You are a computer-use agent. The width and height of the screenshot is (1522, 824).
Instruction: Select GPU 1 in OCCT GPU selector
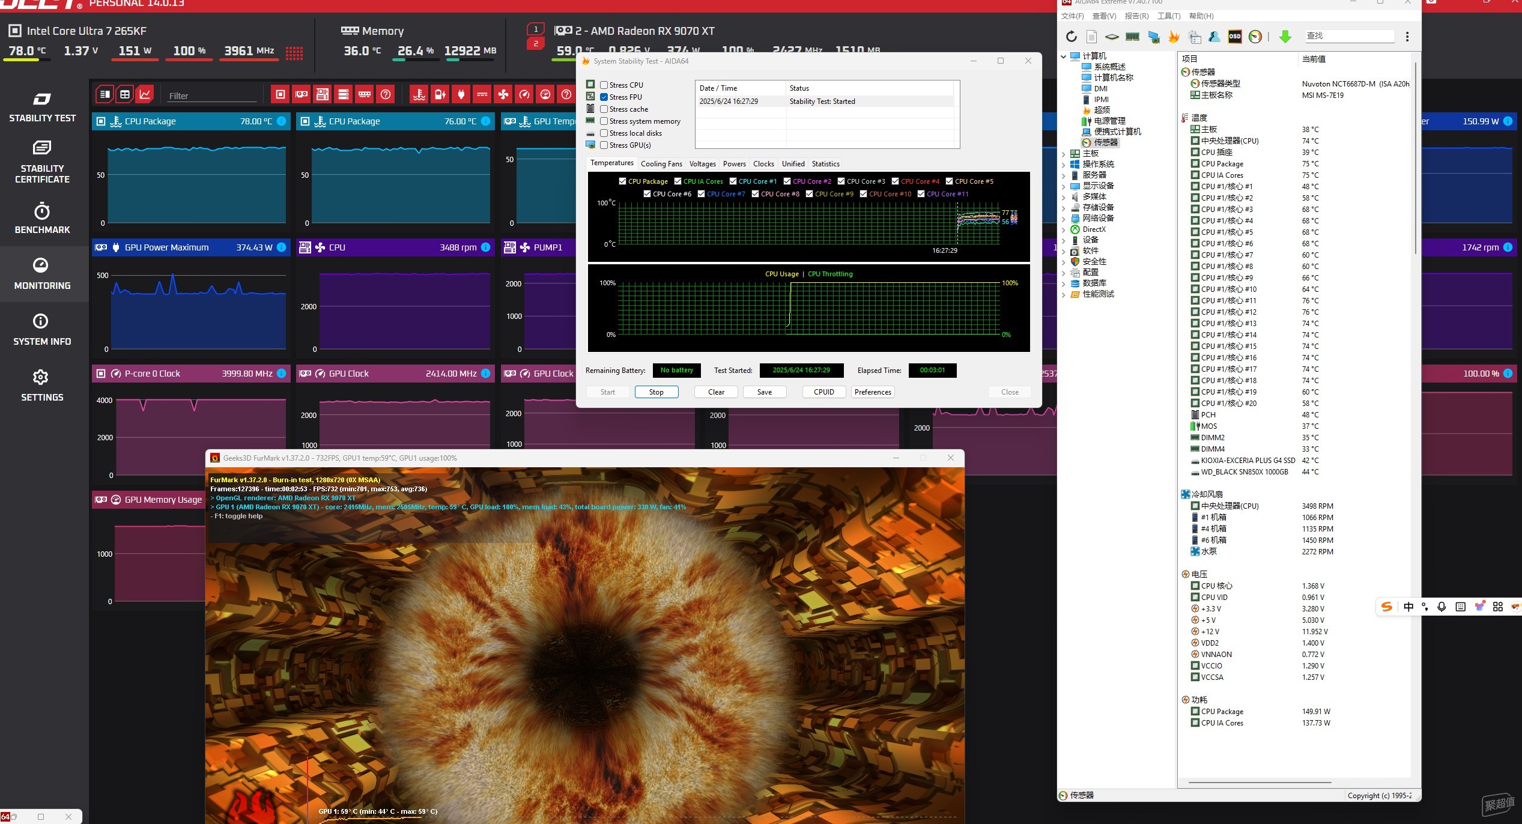point(536,29)
